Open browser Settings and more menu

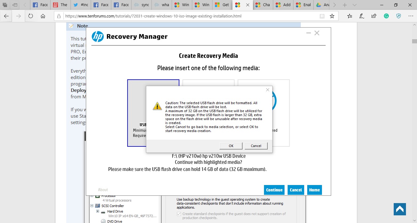[411, 16]
